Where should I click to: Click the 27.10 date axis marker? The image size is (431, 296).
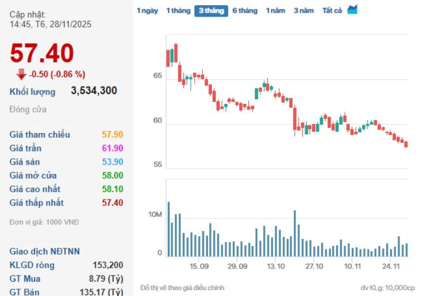pos(314,266)
